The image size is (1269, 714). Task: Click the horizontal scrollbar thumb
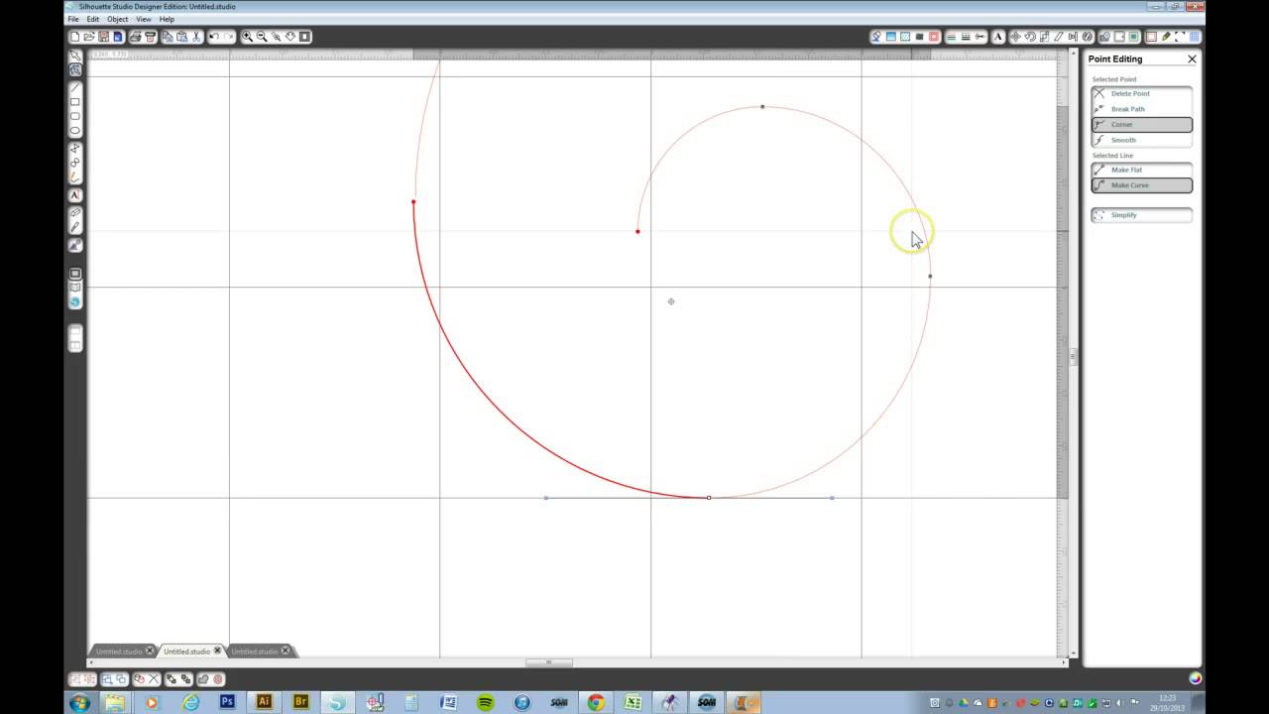[x=548, y=662]
